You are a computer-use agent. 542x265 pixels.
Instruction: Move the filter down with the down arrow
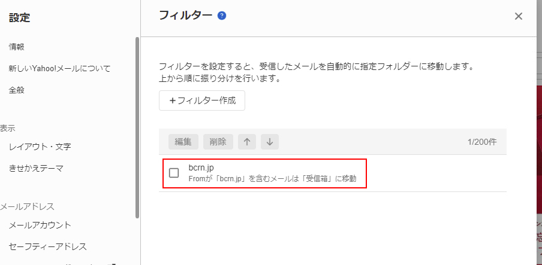coord(270,142)
